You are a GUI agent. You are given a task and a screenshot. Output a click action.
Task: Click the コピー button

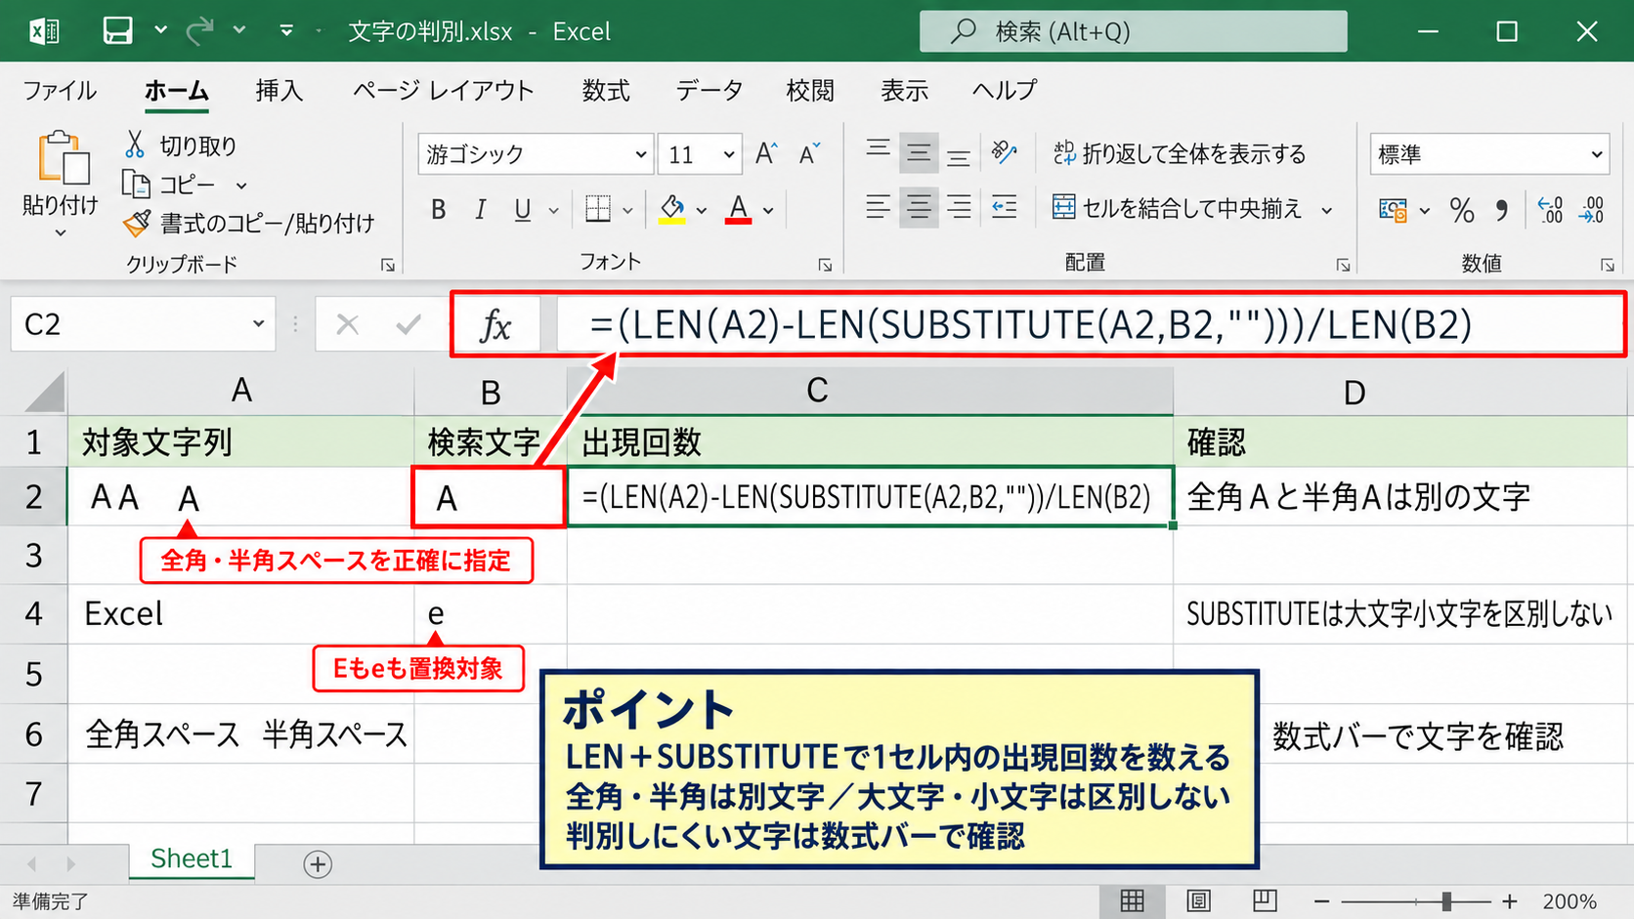pos(168,184)
